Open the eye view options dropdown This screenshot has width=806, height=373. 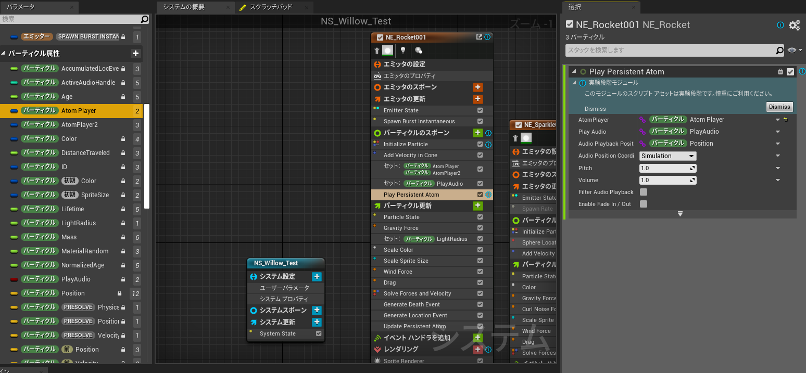[x=795, y=50]
